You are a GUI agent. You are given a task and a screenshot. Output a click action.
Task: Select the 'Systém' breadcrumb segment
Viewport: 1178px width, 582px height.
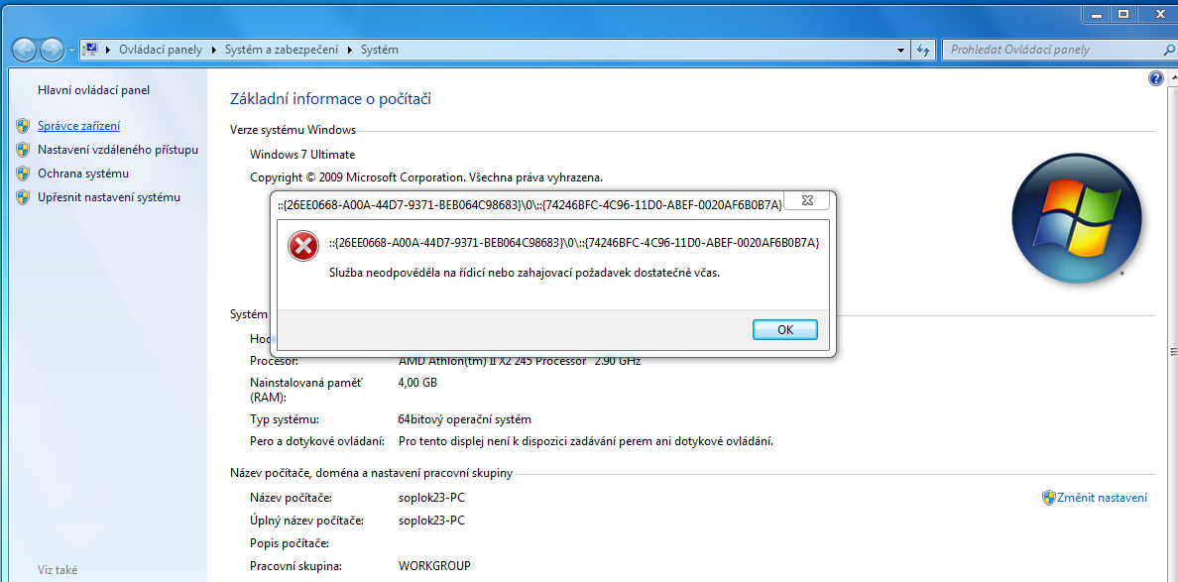pos(380,50)
